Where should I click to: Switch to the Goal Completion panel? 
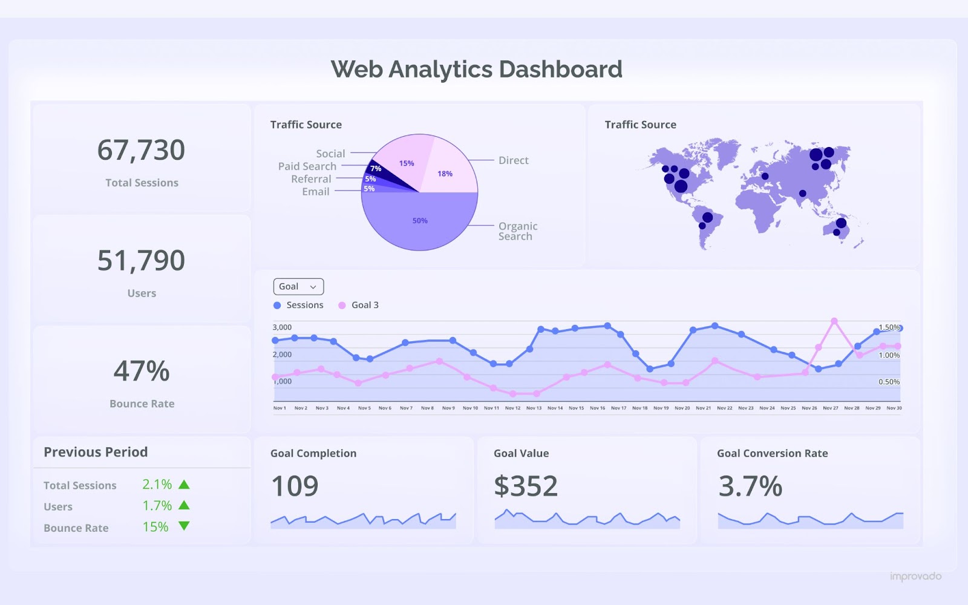click(x=313, y=453)
